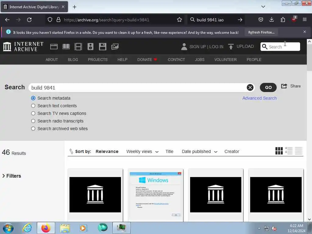Image resolution: width=312 pixels, height=234 pixels.
Task: Open the Software floppy disk icon
Action: click(x=103, y=47)
